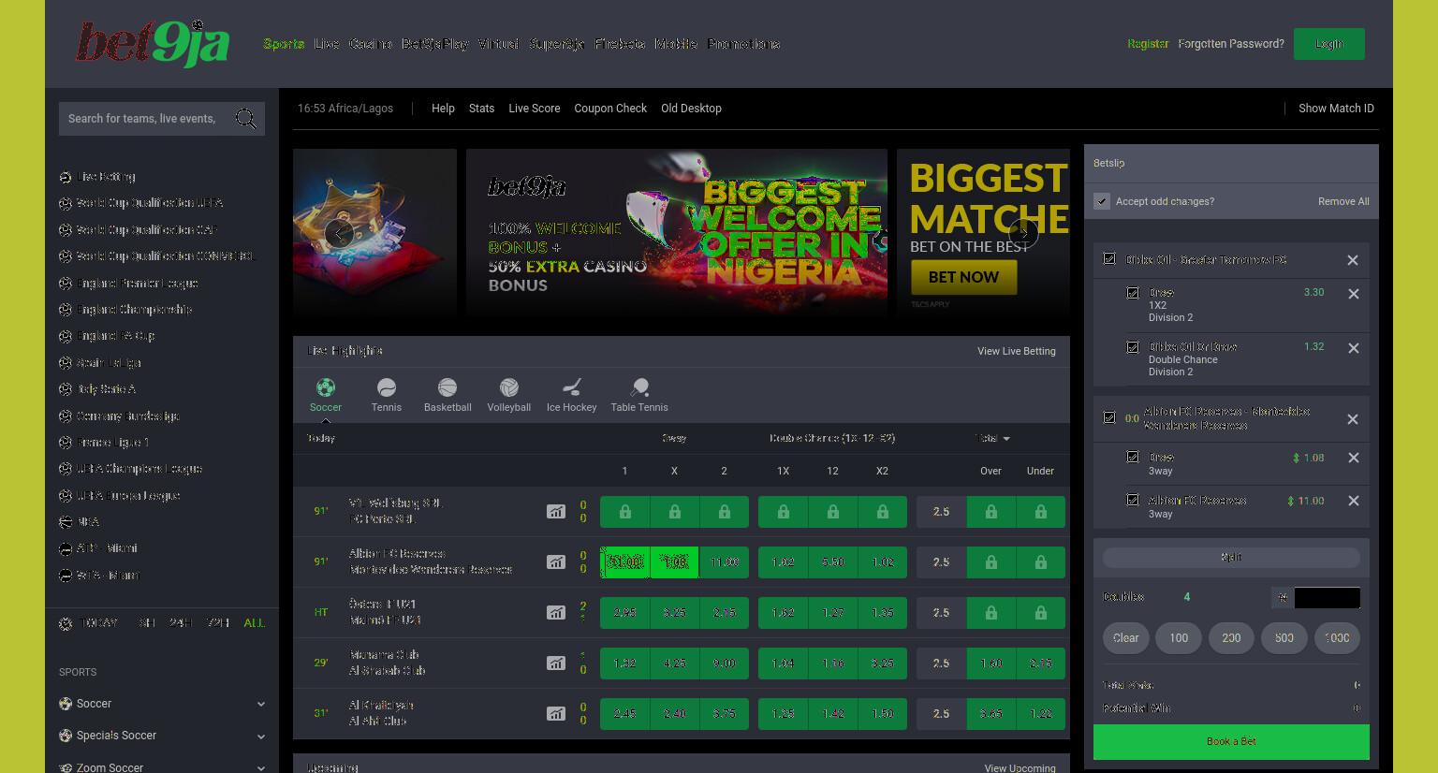The image size is (1438, 773).
Task: Click the BET NOW banner button
Action: (963, 277)
